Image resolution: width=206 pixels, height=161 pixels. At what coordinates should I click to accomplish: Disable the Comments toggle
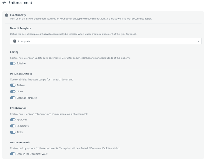(x=13, y=126)
